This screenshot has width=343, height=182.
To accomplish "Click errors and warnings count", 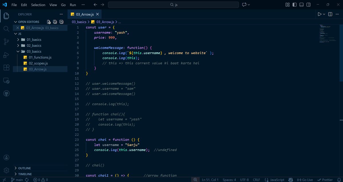I will (40, 180).
